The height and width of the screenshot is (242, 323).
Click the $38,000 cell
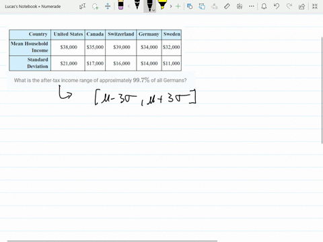pyautogui.click(x=68, y=47)
